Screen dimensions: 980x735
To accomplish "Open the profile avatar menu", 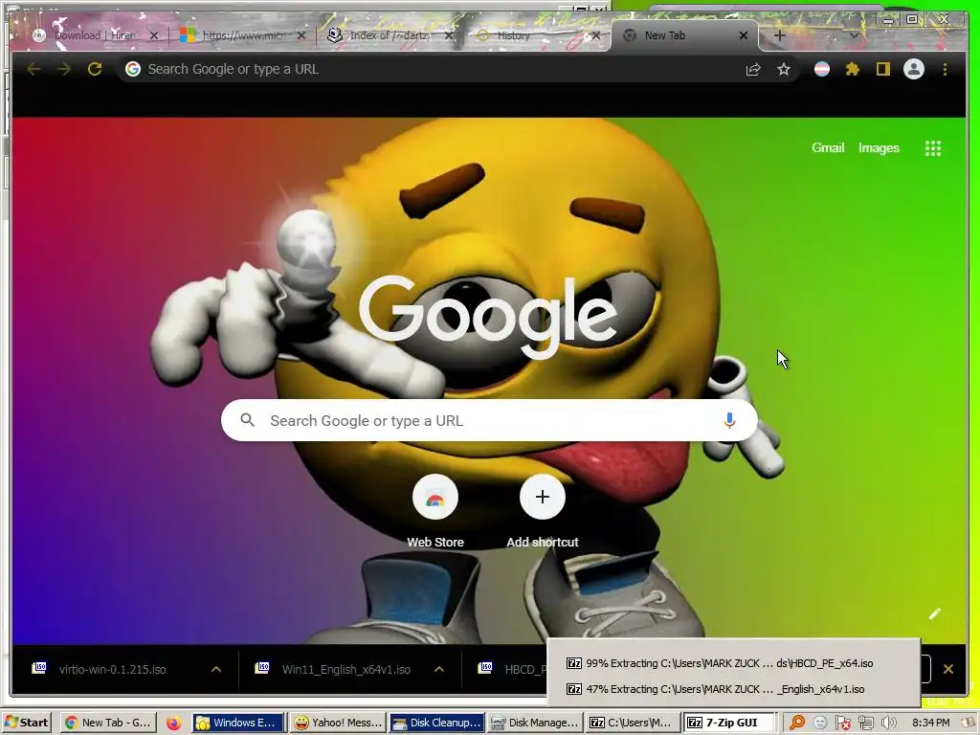I will pyautogui.click(x=914, y=69).
